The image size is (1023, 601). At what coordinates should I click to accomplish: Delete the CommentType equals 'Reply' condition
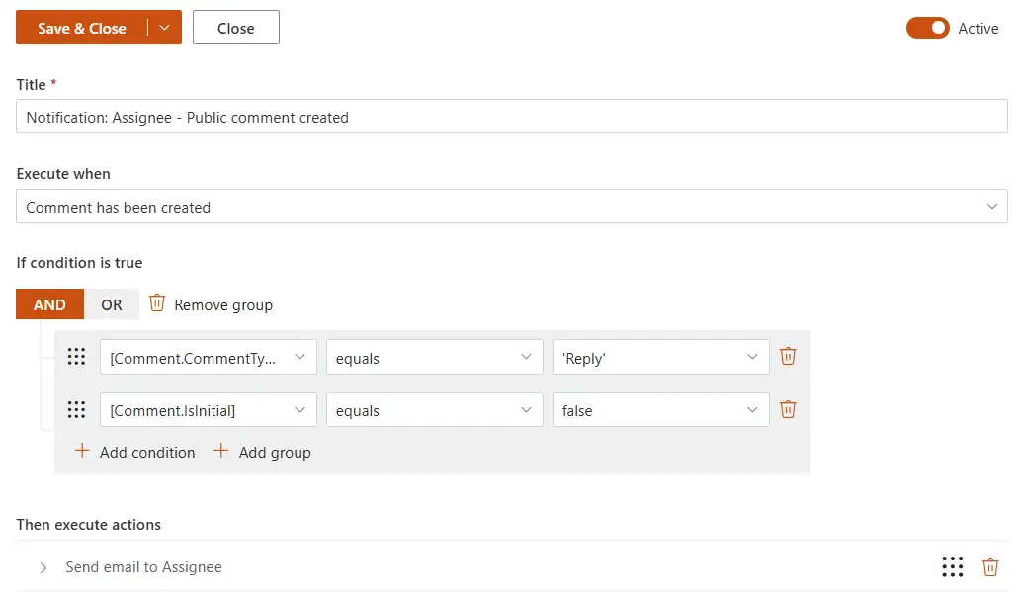pyautogui.click(x=788, y=356)
